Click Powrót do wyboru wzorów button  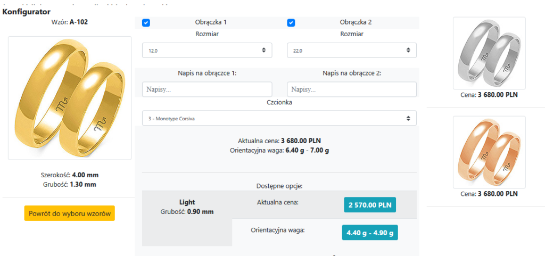pyautogui.click(x=70, y=213)
